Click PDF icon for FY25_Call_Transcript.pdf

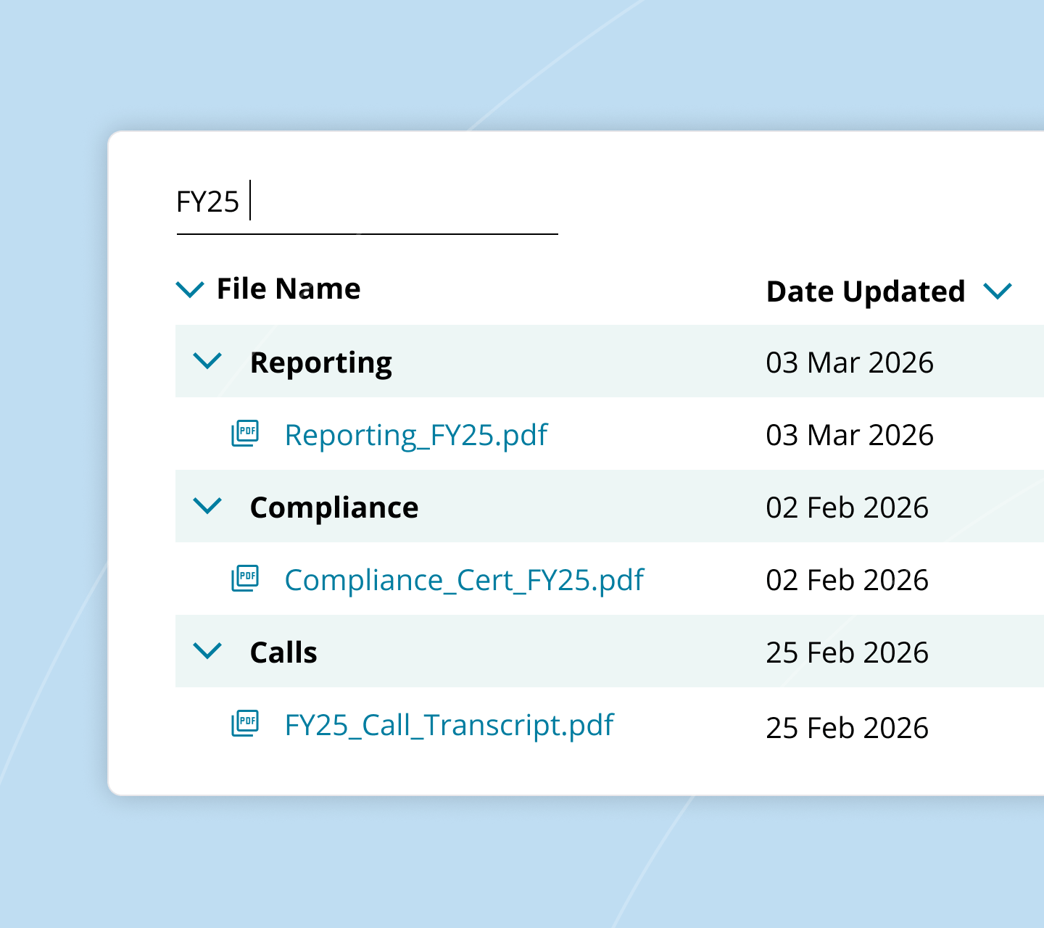tap(245, 724)
